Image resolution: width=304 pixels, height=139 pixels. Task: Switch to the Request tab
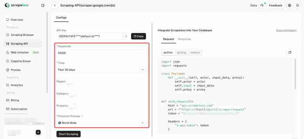[x=168, y=39]
